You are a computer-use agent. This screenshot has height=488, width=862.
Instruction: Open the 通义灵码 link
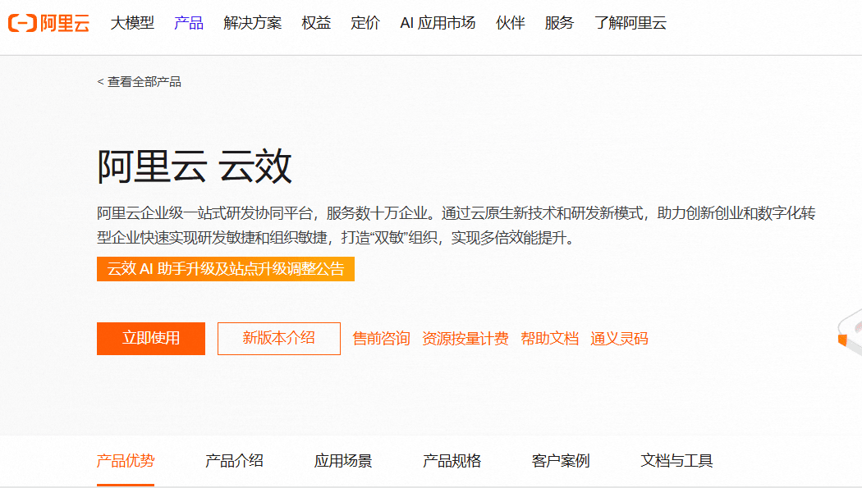tap(619, 339)
